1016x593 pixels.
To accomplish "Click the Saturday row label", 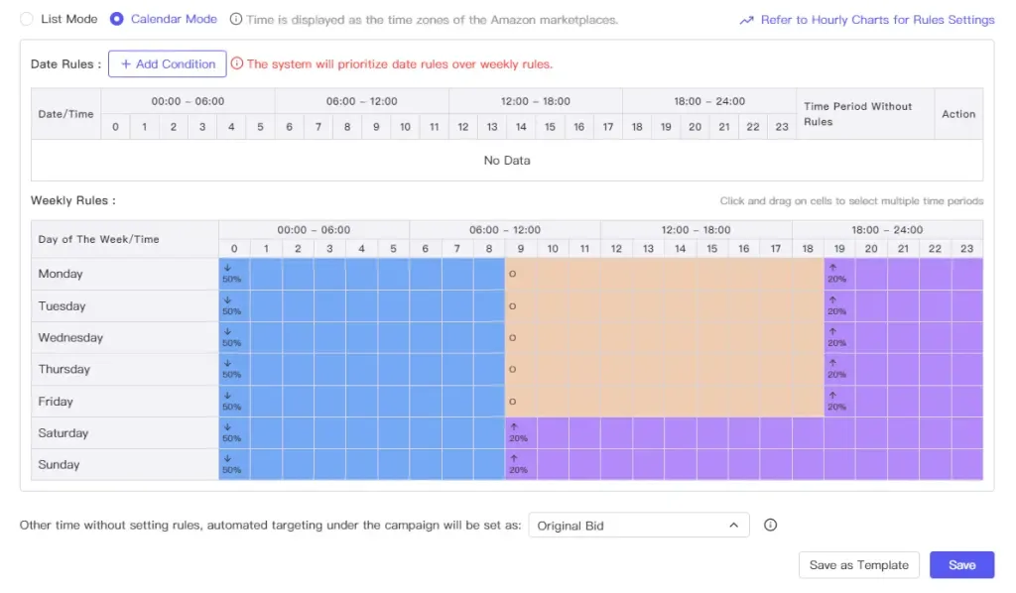I will pos(63,433).
